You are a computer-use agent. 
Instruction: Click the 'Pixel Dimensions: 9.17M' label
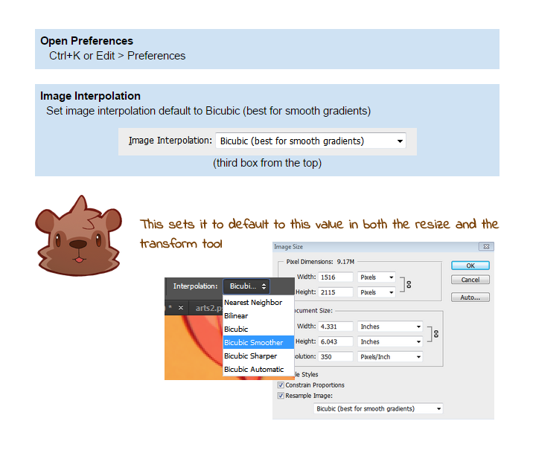pos(320,262)
